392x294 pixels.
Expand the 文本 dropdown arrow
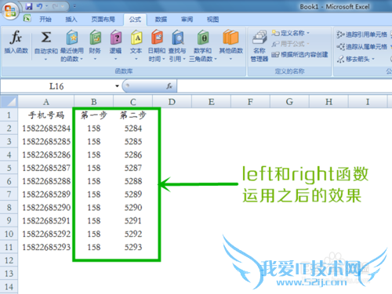[x=136, y=59]
